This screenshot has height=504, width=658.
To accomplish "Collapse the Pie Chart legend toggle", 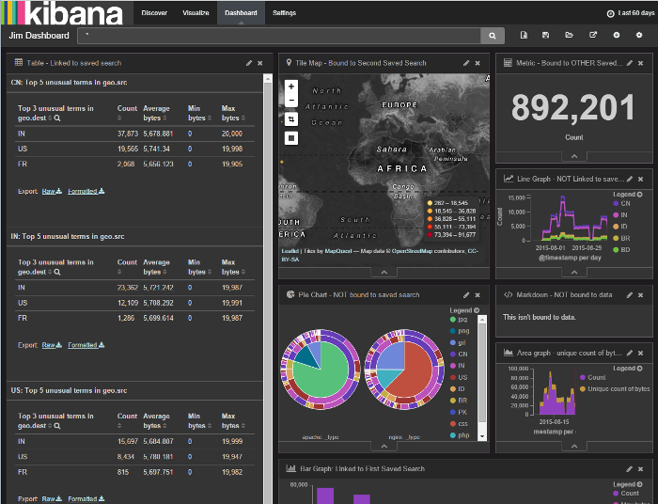I will click(x=478, y=310).
